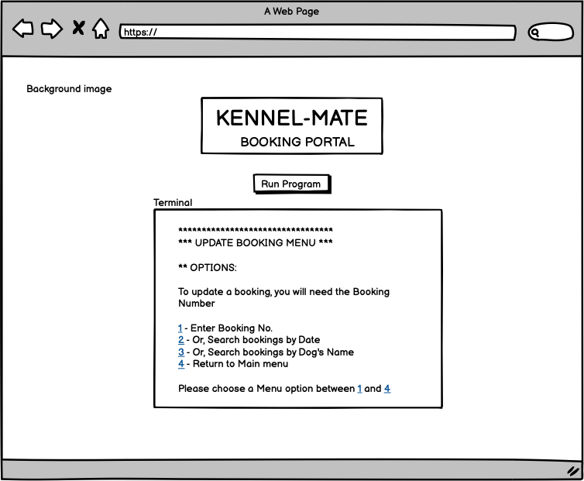Stop loading with the X icon
This screenshot has height=481, width=584.
(78, 28)
